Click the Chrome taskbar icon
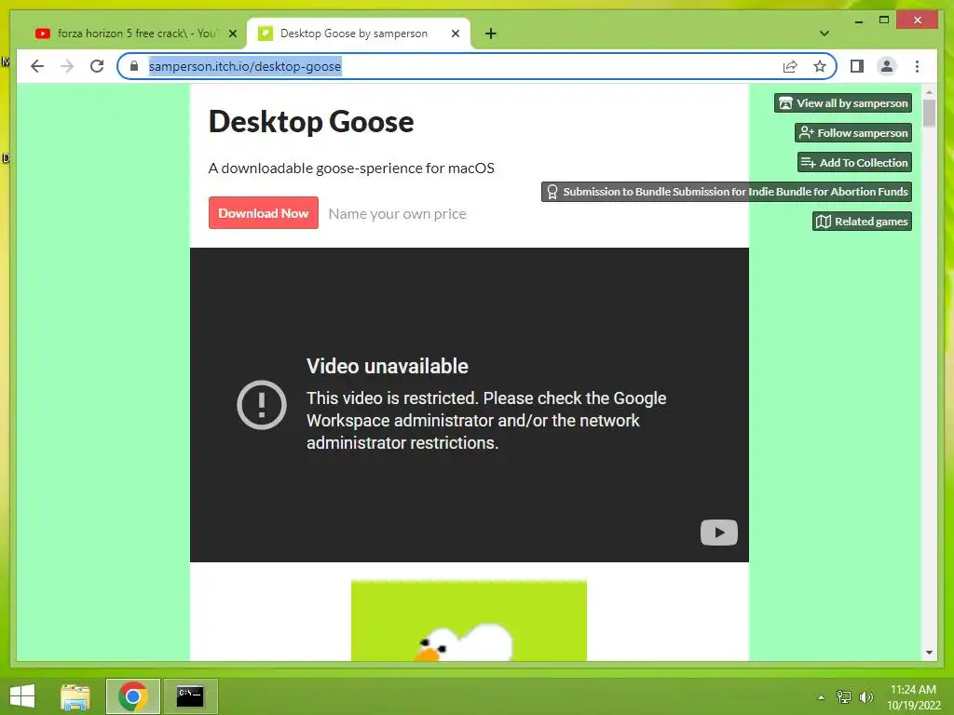 pos(132,696)
